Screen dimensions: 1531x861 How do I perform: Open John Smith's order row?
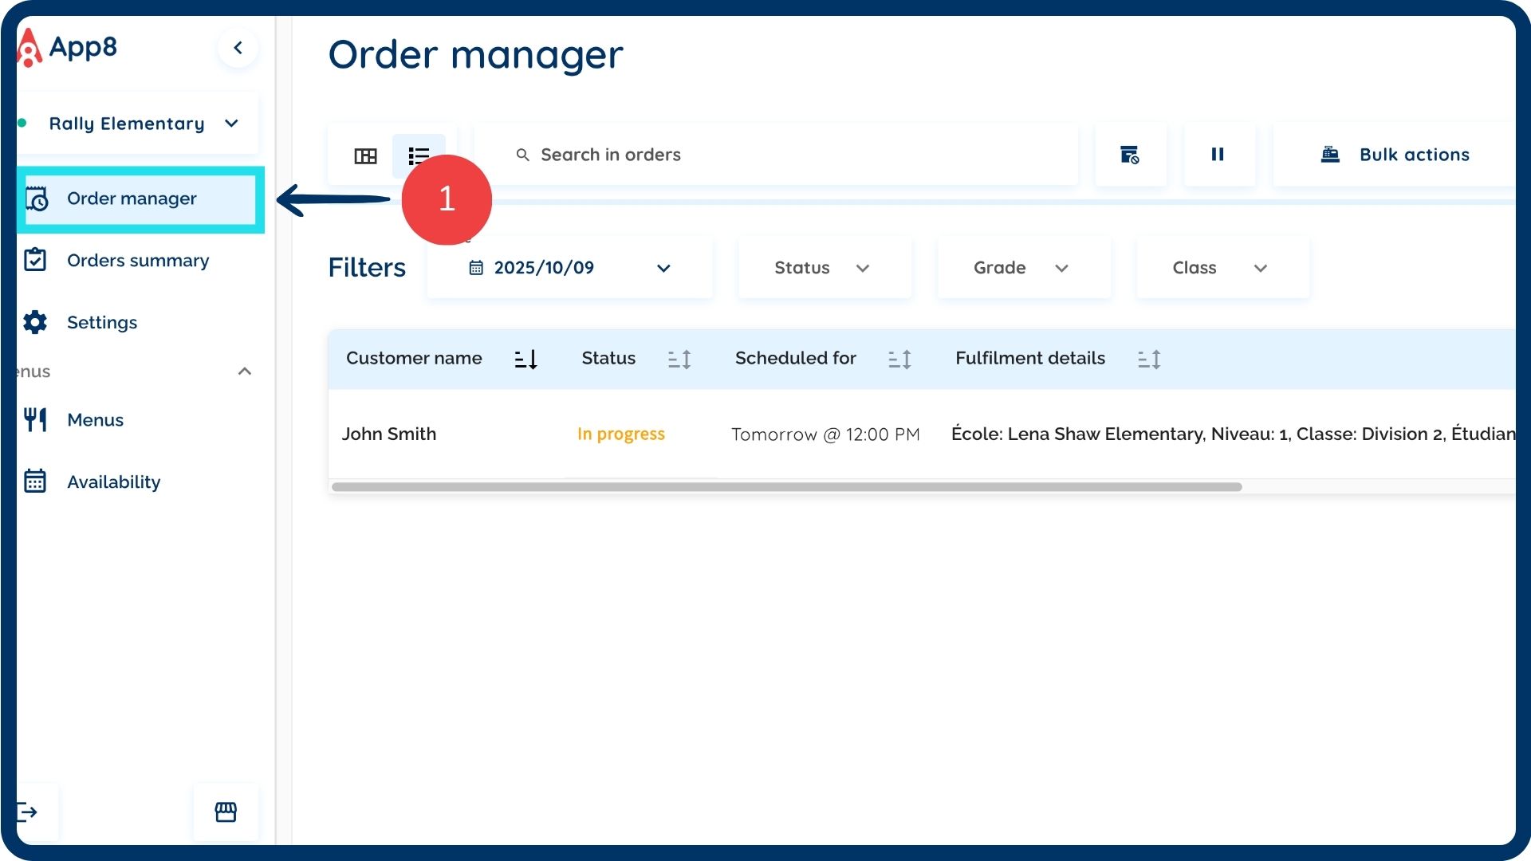coord(389,434)
